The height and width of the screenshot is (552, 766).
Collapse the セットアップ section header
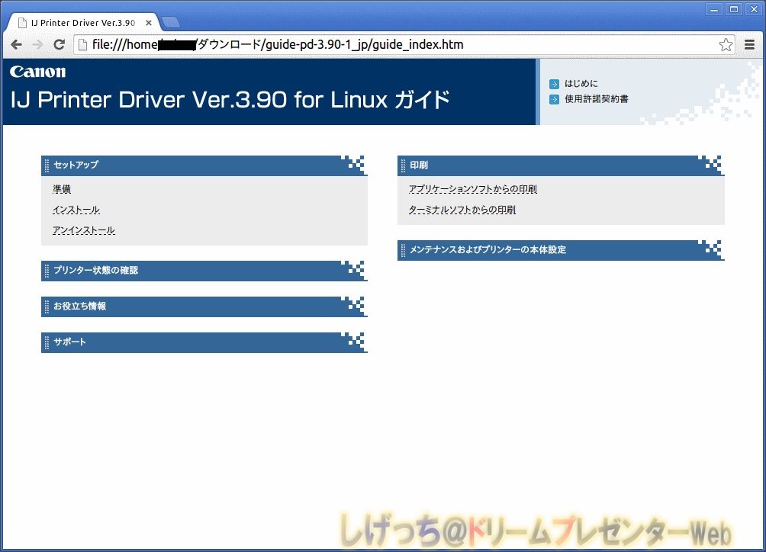204,165
